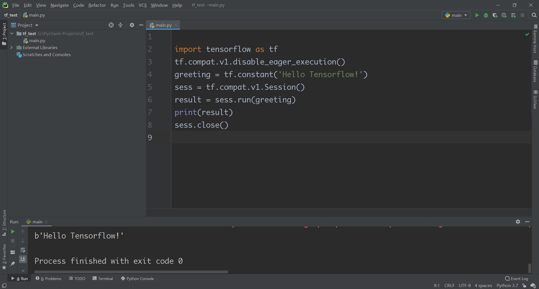Open the File menu
The width and height of the screenshot is (539, 289).
(16, 5)
